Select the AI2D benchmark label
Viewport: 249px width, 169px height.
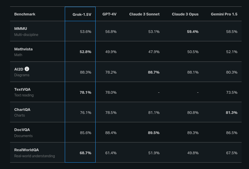pos(19,69)
